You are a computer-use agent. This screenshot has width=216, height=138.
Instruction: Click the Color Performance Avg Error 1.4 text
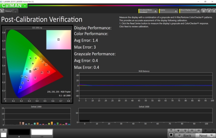point(86,40)
